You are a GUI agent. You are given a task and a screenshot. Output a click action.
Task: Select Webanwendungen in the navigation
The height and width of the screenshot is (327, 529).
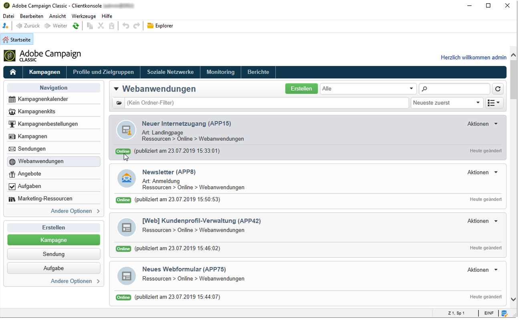tap(54, 162)
